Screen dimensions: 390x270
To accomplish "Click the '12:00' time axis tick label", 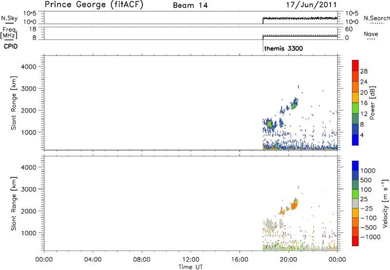I will tap(191, 260).
